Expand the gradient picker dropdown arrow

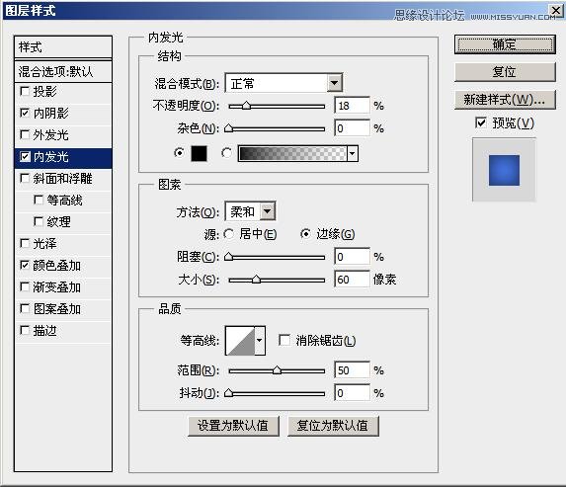(353, 154)
